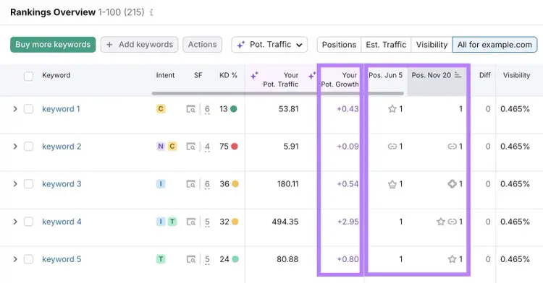
Task: Click the C intent badge for keyword 1
Action: (x=161, y=109)
